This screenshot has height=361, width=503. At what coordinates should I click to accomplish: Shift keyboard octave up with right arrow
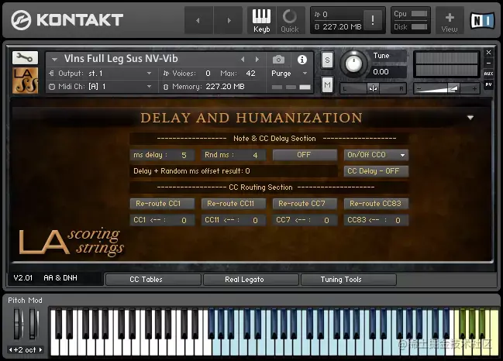click(x=40, y=350)
